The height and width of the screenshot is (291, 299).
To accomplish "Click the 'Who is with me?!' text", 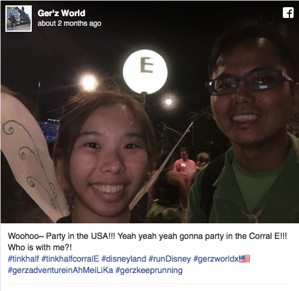I will point(40,247).
